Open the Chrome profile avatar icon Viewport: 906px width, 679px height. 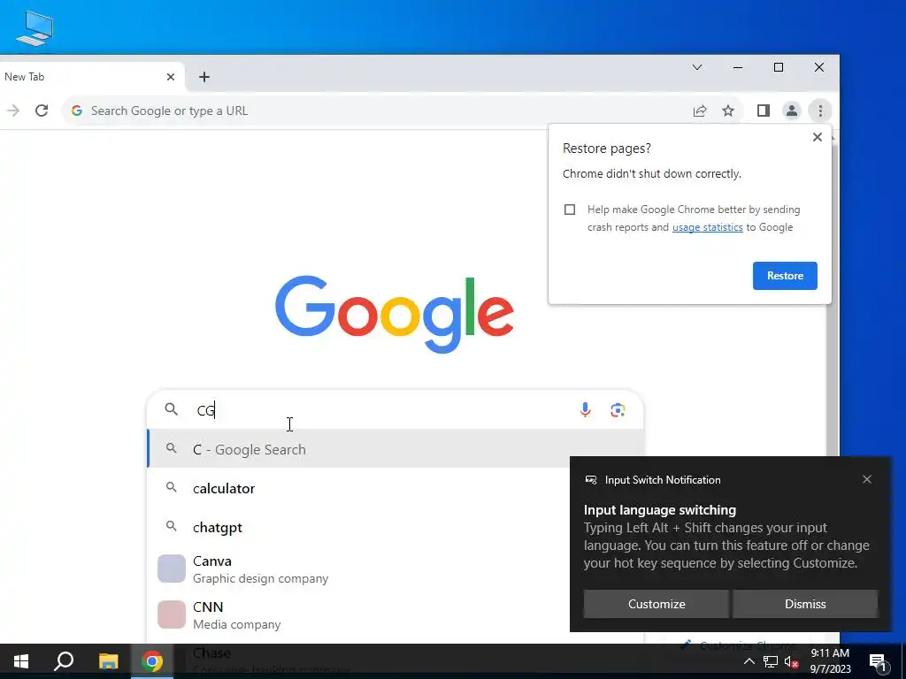[x=792, y=111]
